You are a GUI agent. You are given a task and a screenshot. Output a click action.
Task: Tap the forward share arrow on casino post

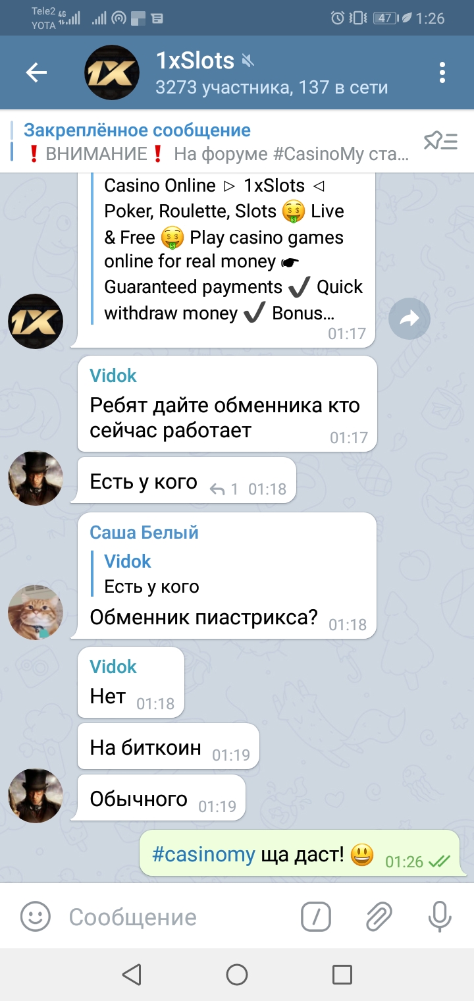[409, 319]
